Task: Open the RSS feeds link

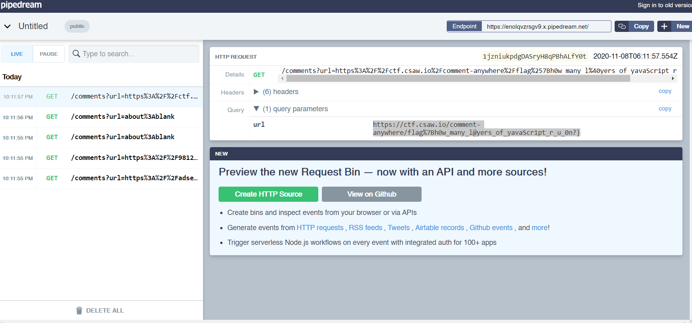Action: pos(365,228)
